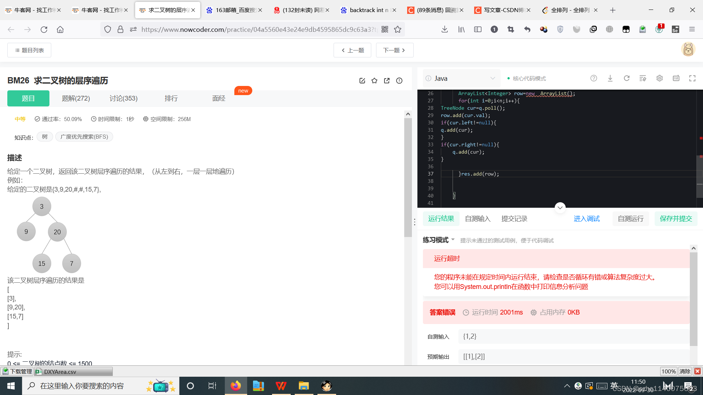The height and width of the screenshot is (395, 703).
Task: Click the 自测输入 {1,2} field
Action: 574,336
